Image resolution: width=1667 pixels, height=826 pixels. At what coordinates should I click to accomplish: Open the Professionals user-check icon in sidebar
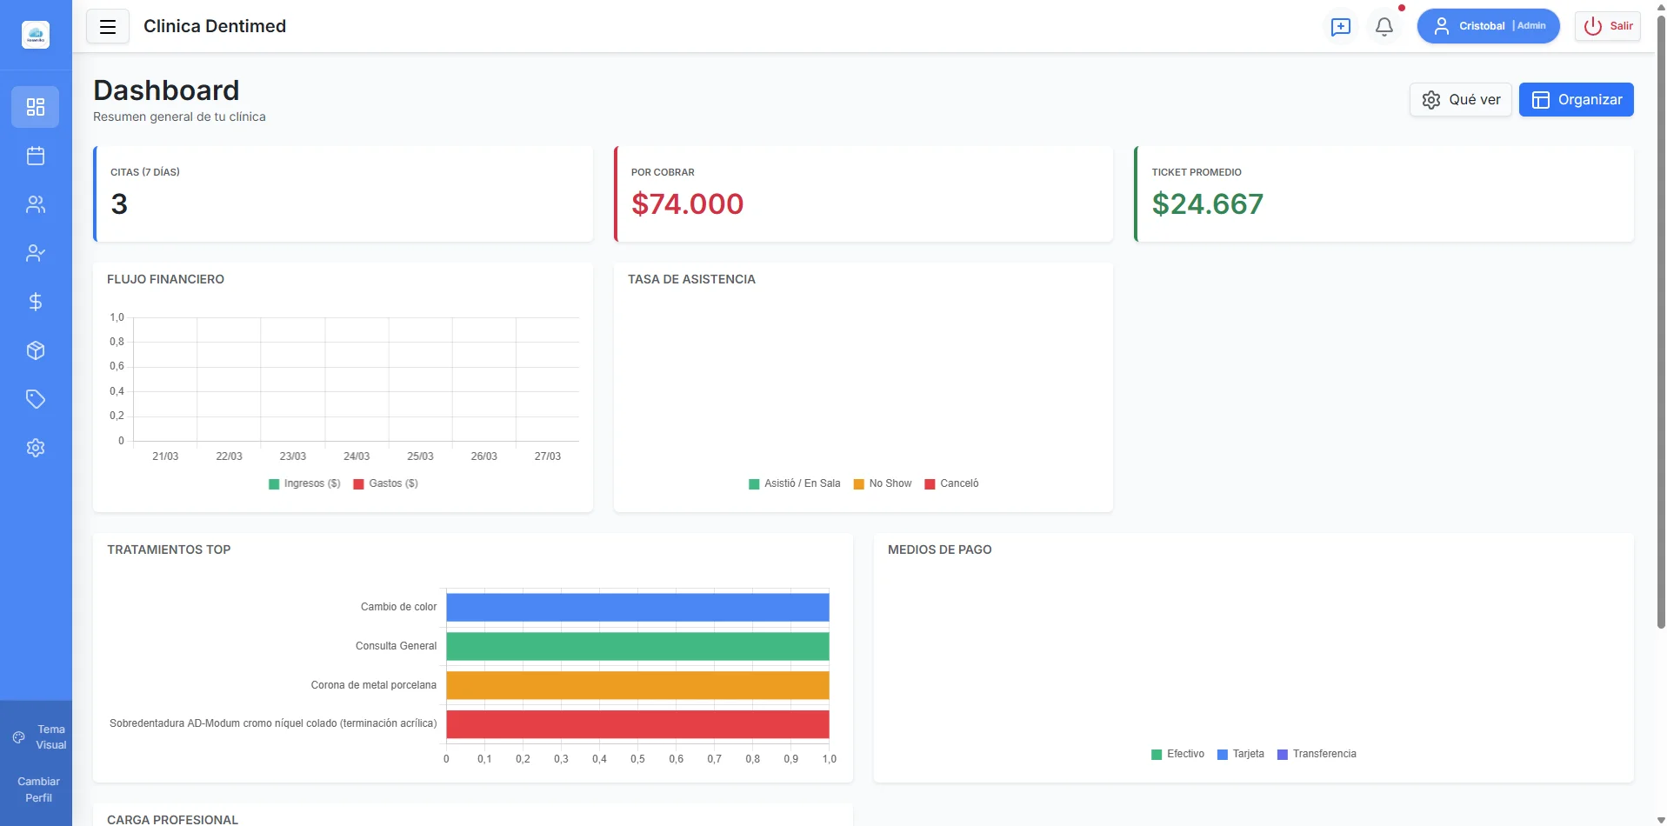35,253
